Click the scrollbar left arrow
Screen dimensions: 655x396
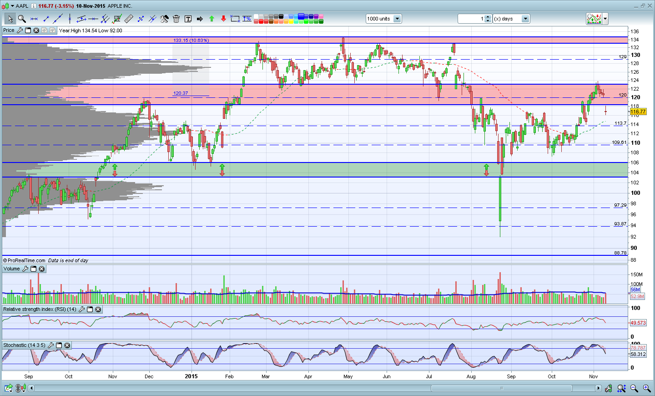31,388
